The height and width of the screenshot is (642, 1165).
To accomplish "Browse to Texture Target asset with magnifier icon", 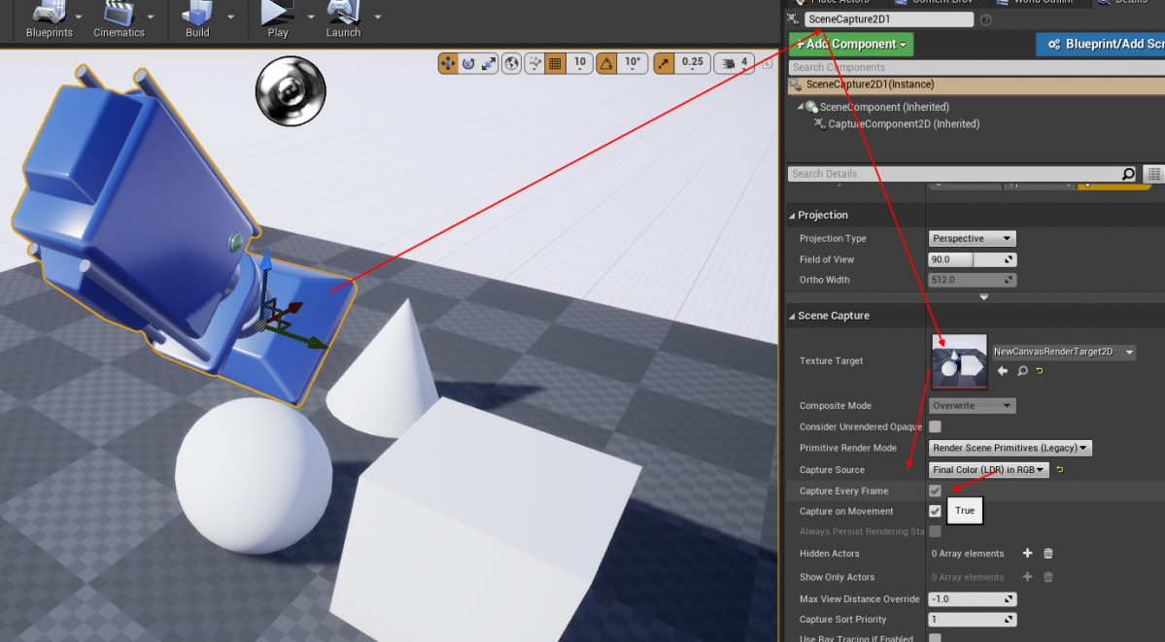I will [1022, 371].
